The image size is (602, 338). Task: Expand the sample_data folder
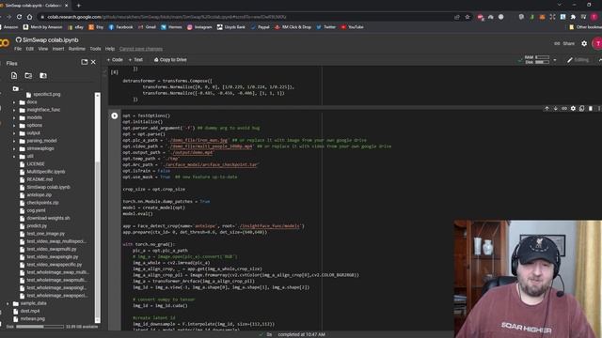pos(8,303)
